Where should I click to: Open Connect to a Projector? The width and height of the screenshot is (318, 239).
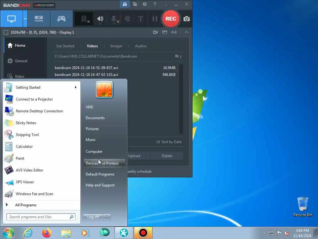(x=42, y=99)
